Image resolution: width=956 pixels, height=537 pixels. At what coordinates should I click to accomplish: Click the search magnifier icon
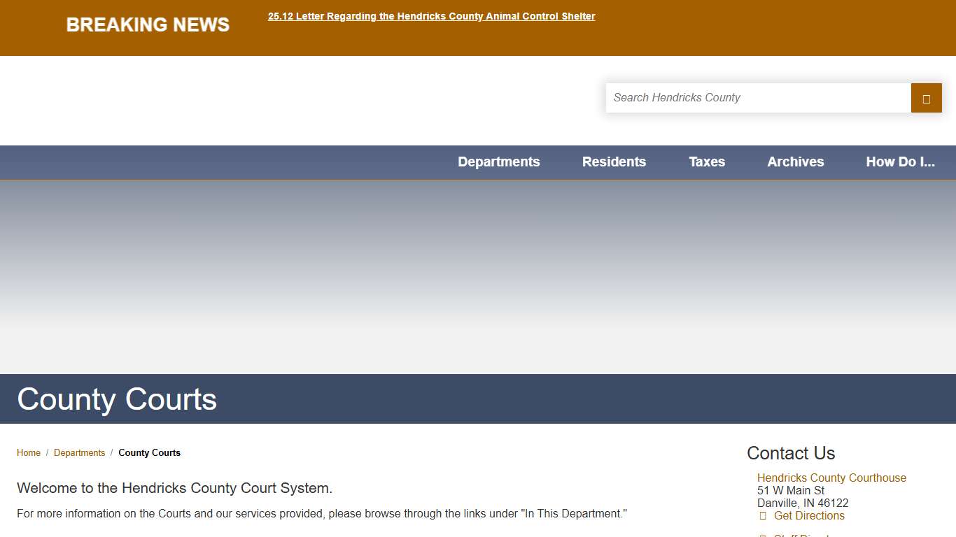coord(926,98)
